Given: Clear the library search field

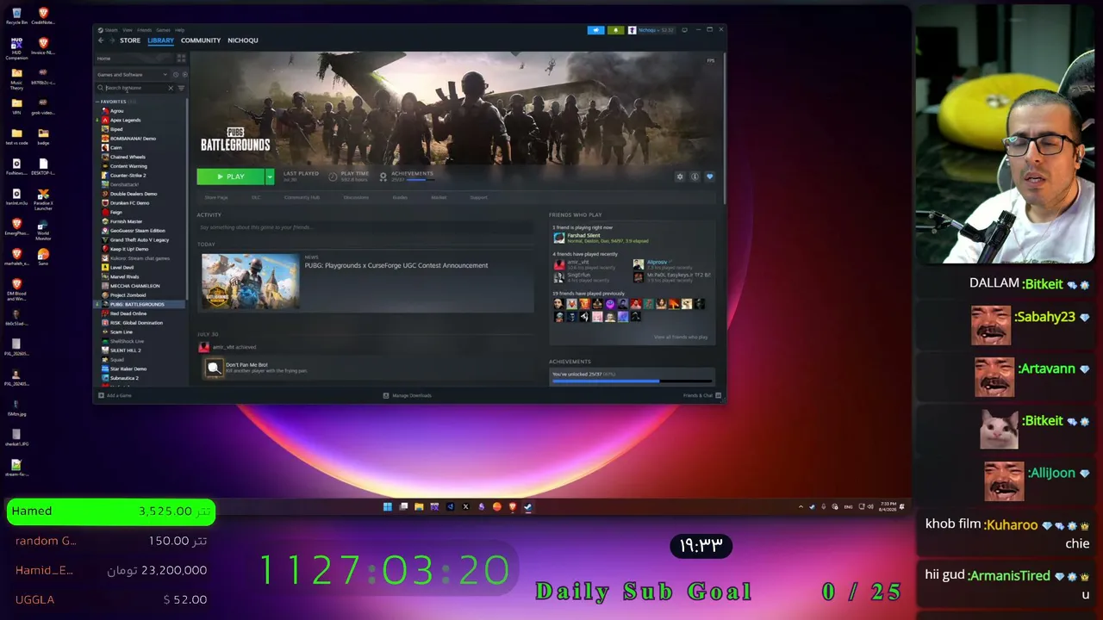Looking at the screenshot, I should click(171, 88).
